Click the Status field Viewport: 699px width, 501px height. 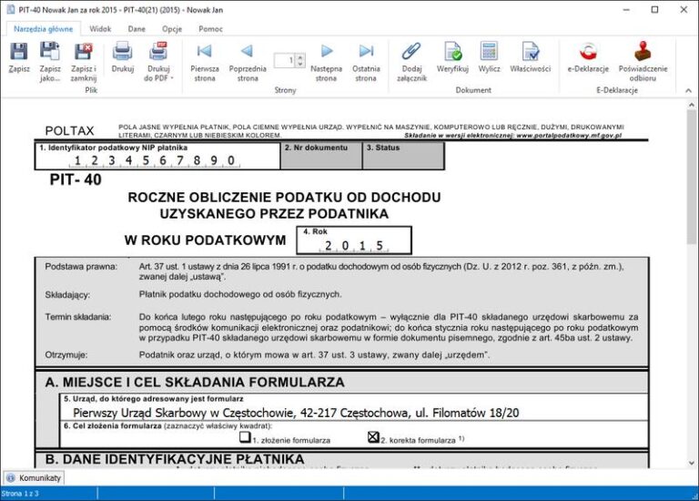tap(403, 156)
